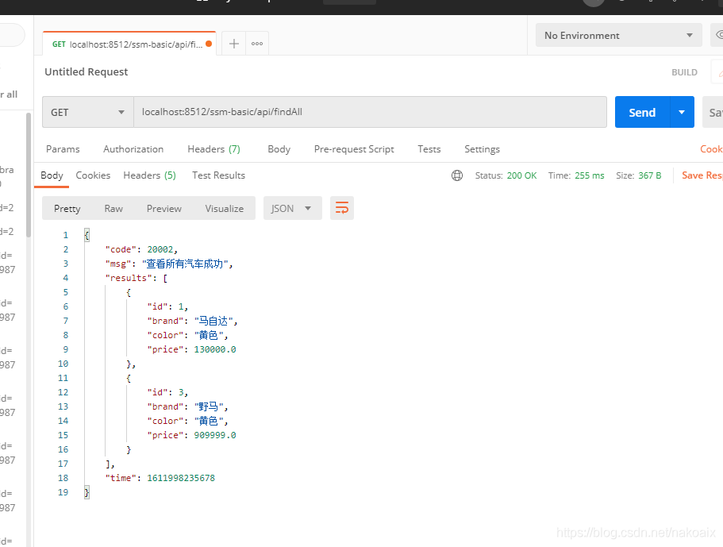The image size is (723, 547).
Task: Click the request URL input field
Action: pyautogui.click(x=369, y=113)
